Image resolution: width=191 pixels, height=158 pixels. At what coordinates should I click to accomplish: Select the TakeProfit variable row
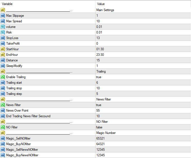tap(13, 44)
